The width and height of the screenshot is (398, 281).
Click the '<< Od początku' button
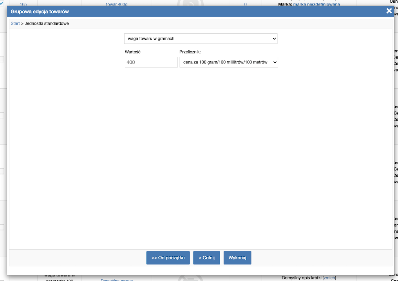(x=168, y=258)
